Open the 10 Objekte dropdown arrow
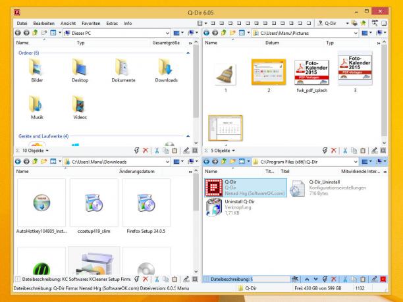The width and height of the screenshot is (403, 302). (47, 151)
